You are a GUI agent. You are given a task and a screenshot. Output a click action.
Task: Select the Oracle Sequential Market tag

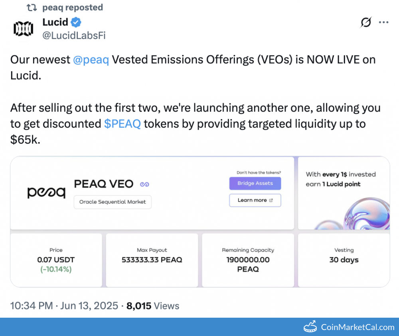coord(113,202)
